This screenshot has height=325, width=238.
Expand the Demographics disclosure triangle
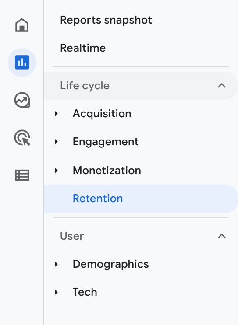tap(56, 264)
